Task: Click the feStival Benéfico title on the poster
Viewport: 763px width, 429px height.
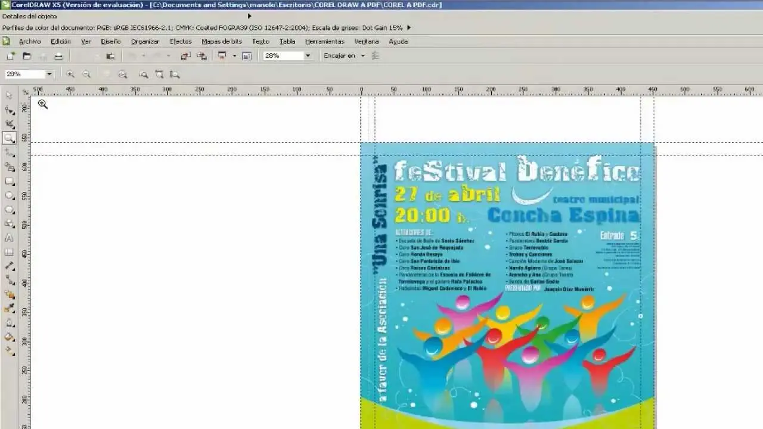Action: tap(517, 170)
